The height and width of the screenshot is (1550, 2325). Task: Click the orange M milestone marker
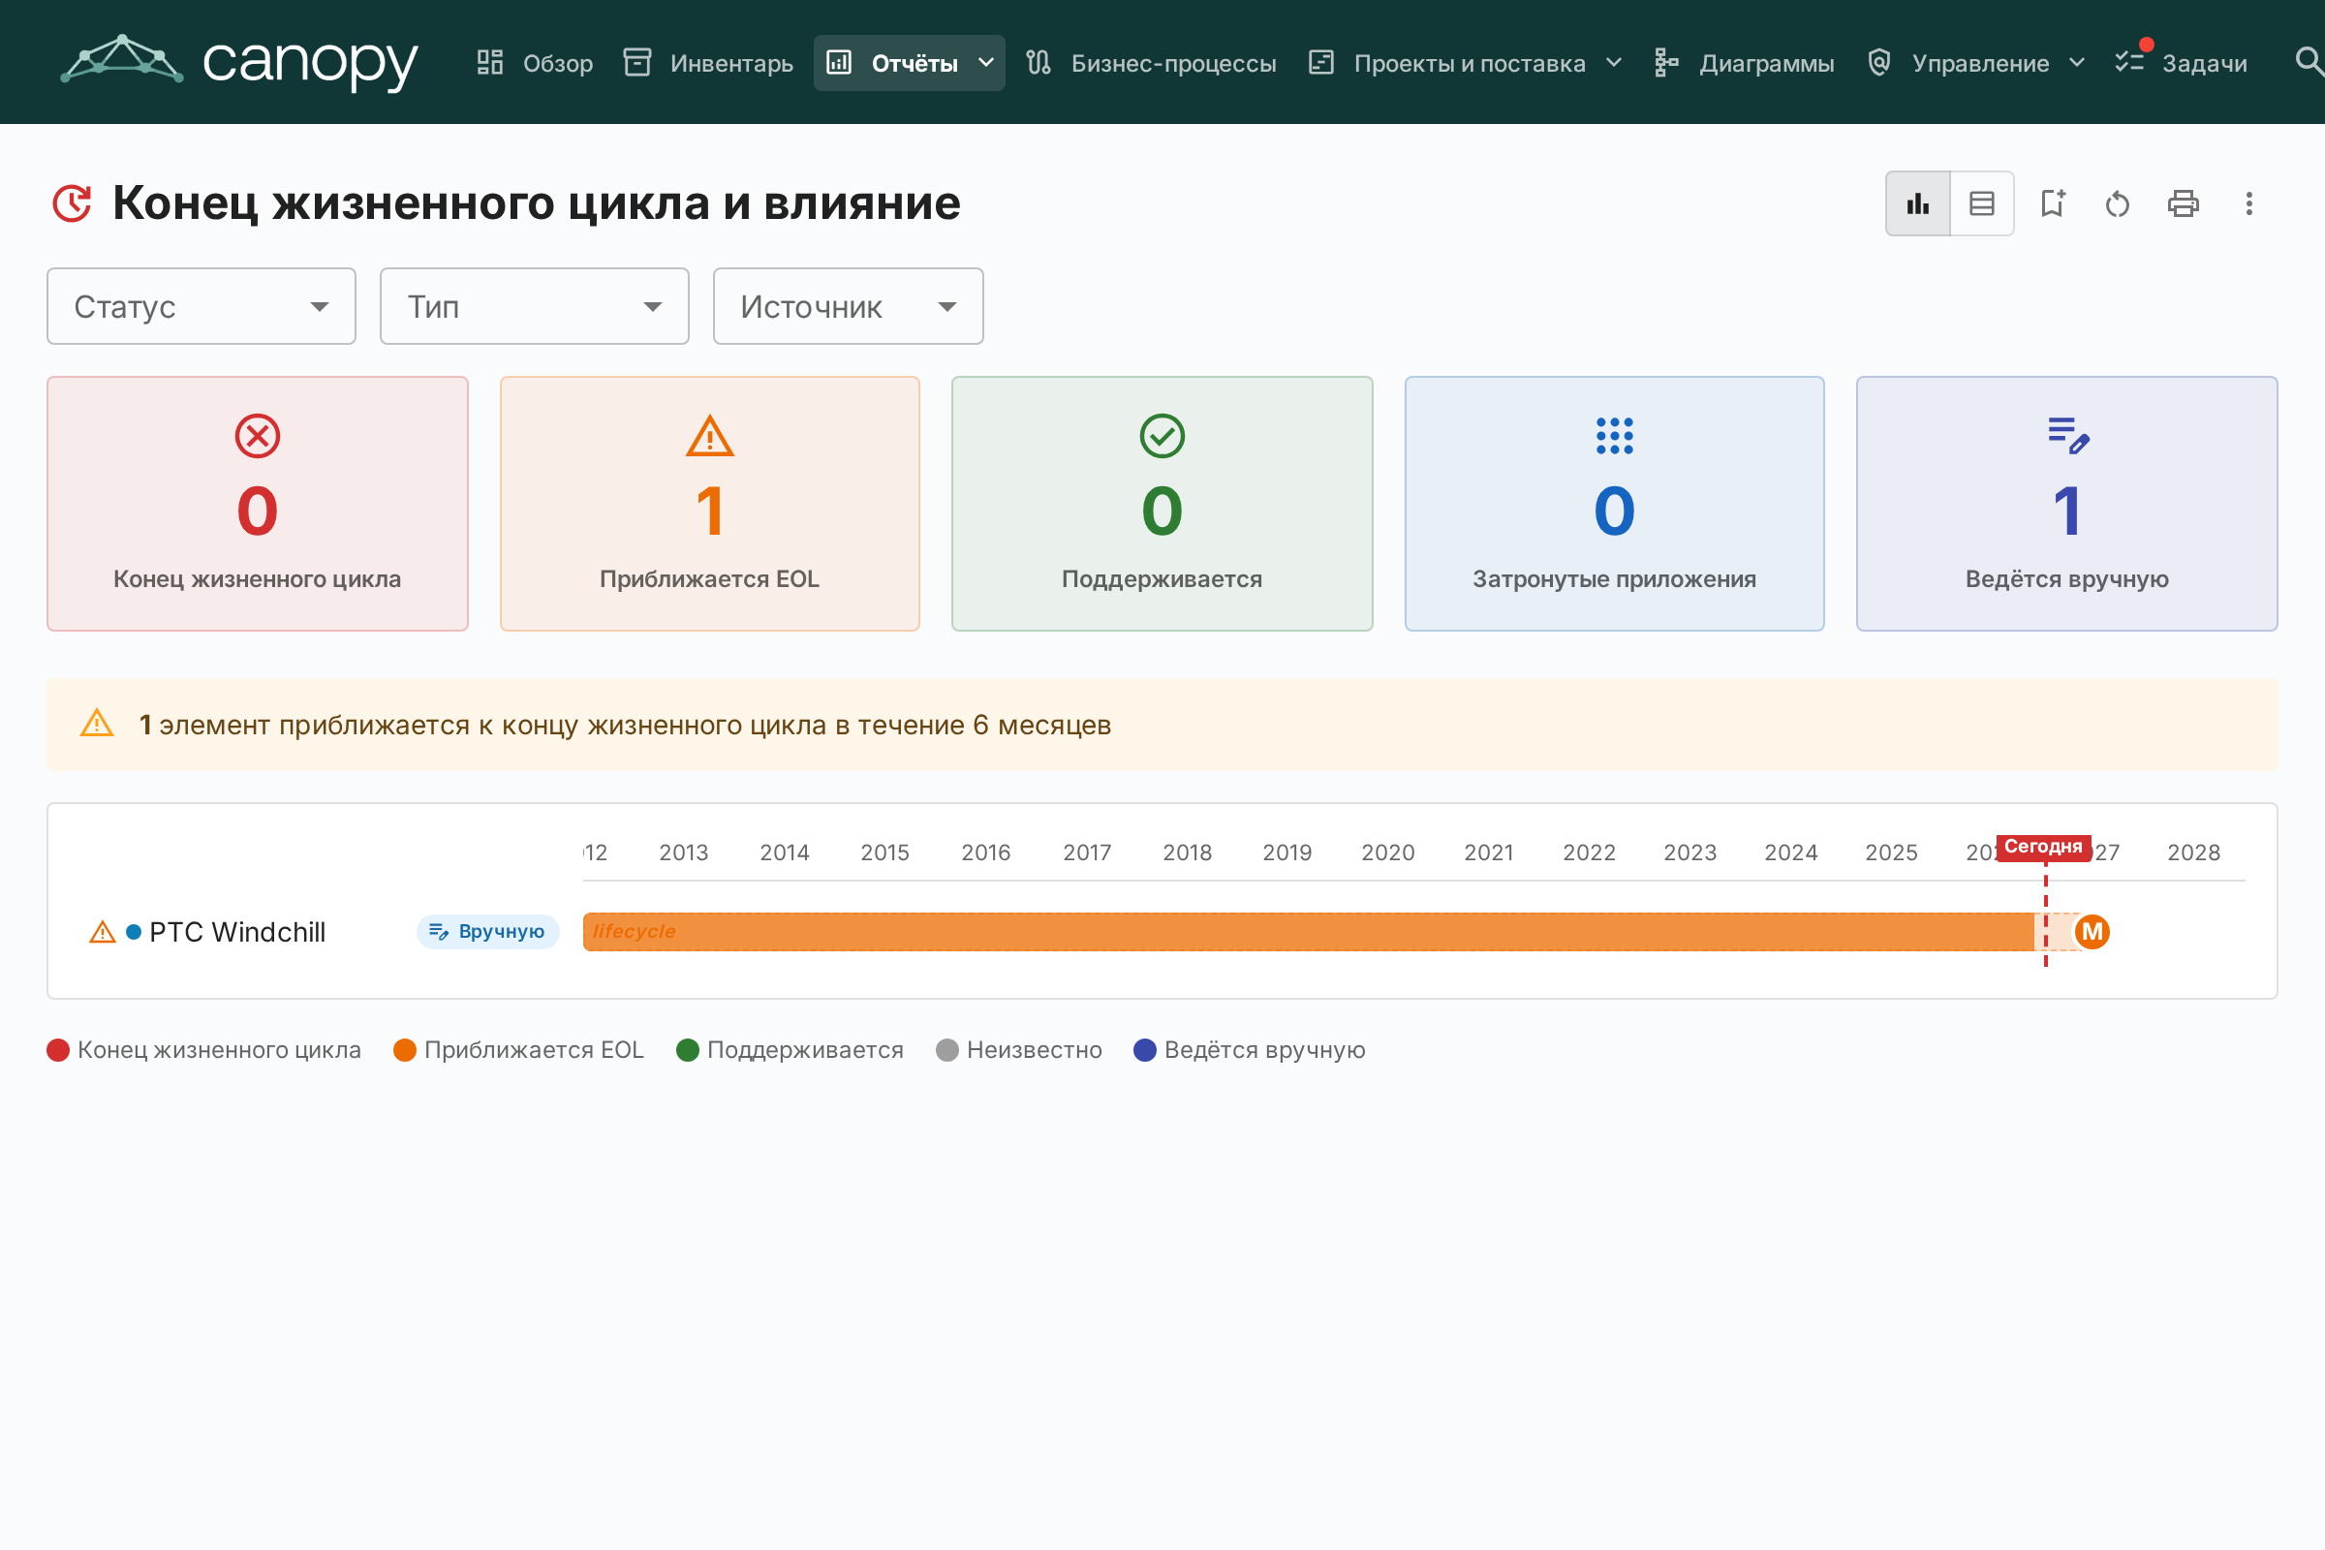pyautogui.click(x=2092, y=931)
